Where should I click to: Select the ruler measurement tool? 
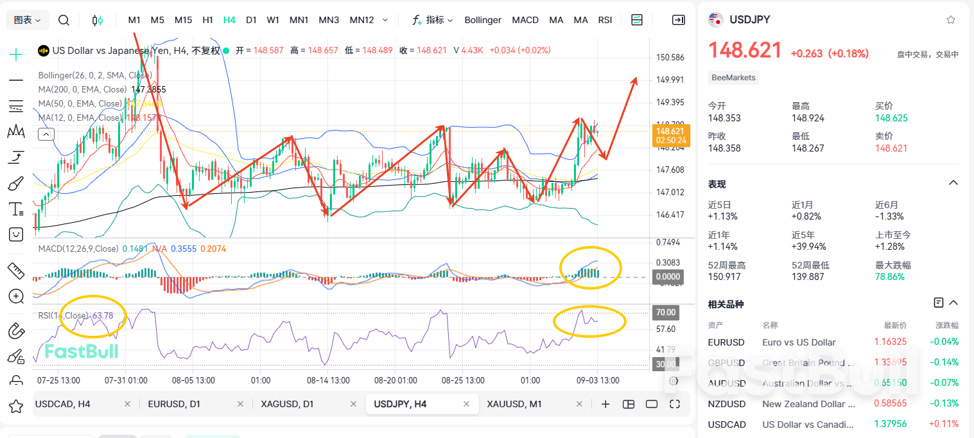point(15,270)
